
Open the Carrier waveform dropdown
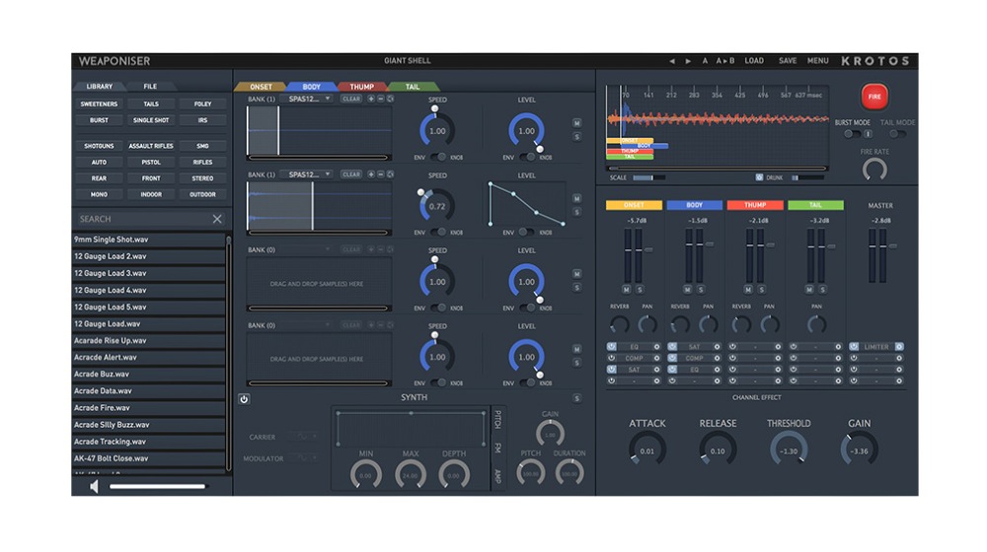[305, 437]
